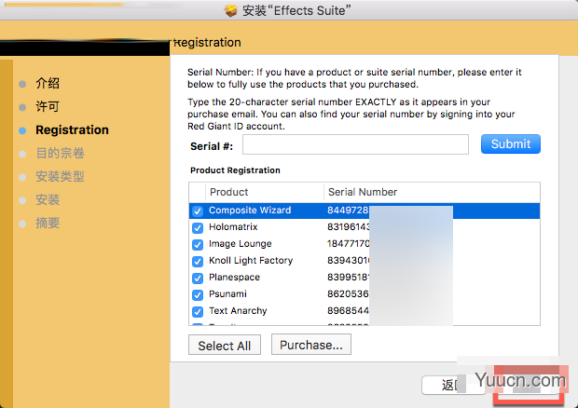Screen dimensions: 578x408
Task: Click the 介绍 step in sidebar
Action: click(48, 83)
